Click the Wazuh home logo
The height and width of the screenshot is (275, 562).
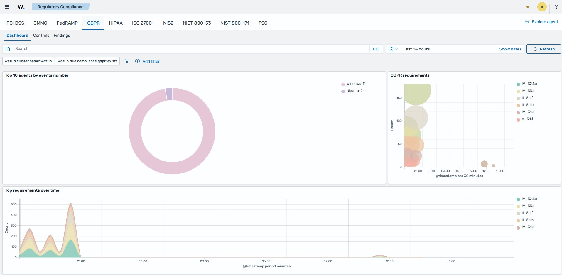tap(21, 7)
